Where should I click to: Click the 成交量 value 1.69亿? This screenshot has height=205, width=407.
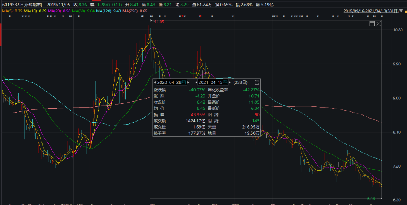pos(199,127)
